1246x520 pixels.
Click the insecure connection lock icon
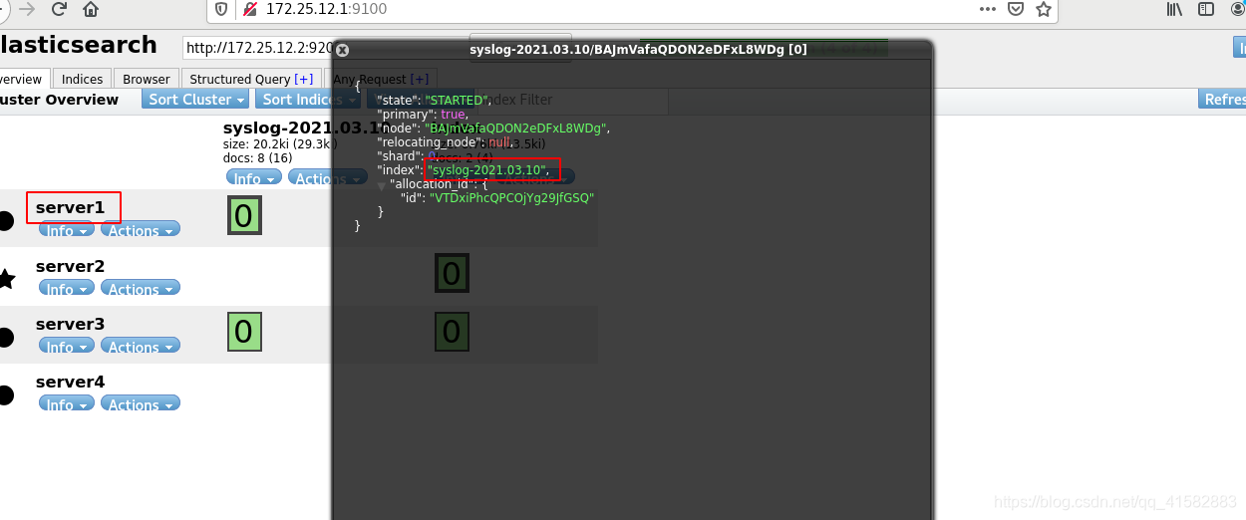(x=249, y=10)
